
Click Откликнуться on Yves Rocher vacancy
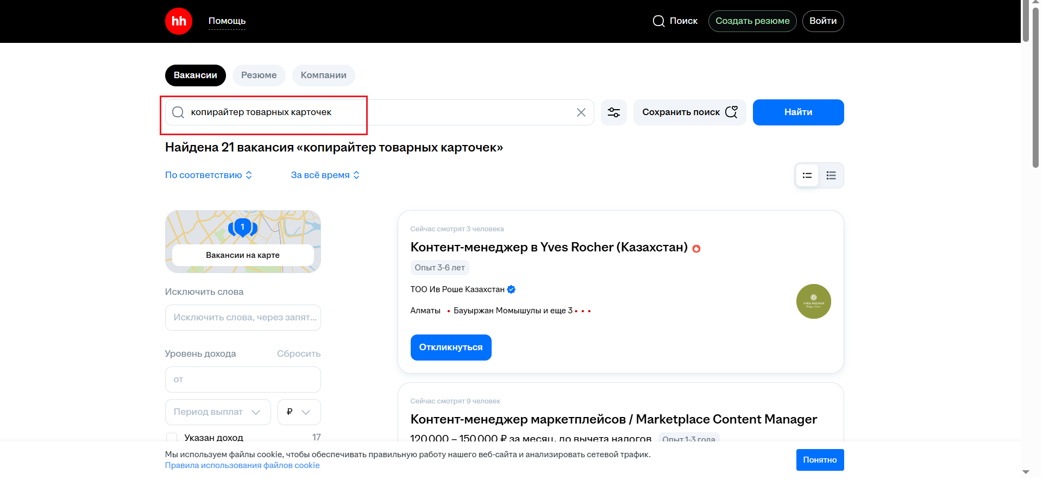pyautogui.click(x=450, y=348)
